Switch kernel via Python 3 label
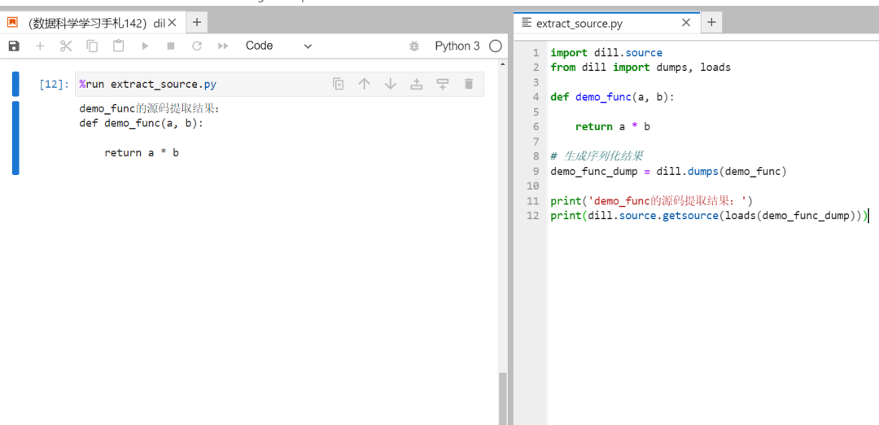 pyautogui.click(x=457, y=46)
